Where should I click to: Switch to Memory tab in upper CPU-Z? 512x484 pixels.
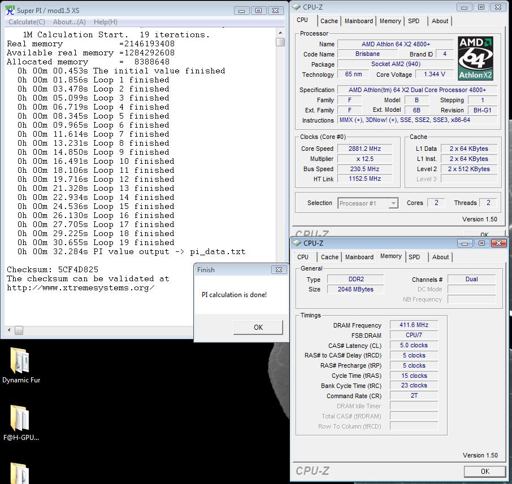[x=390, y=21]
